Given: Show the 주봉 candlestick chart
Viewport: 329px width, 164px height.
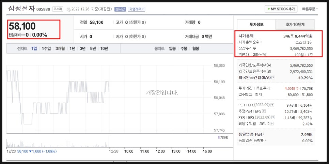Looking at the screenshot, I should (184, 48).
